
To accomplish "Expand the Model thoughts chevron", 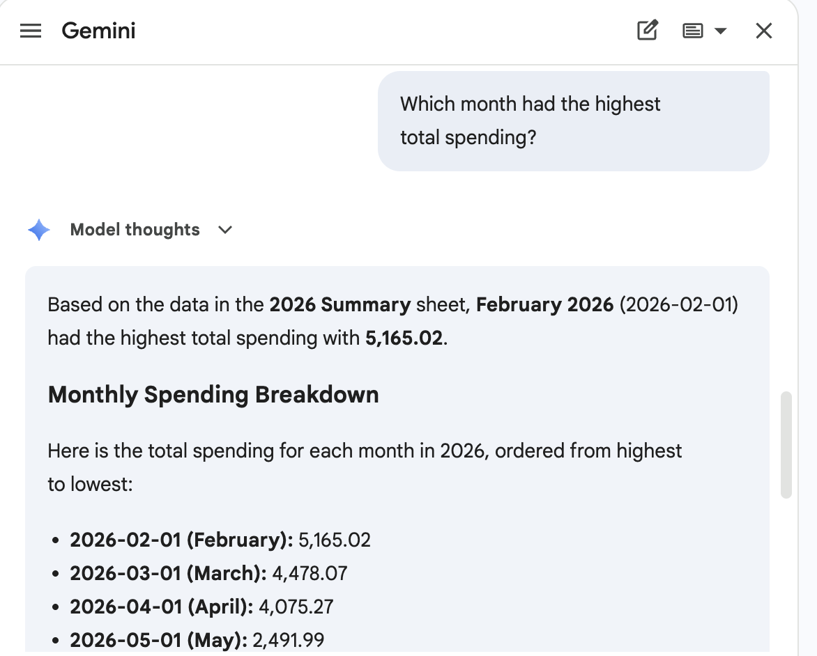I will (225, 230).
